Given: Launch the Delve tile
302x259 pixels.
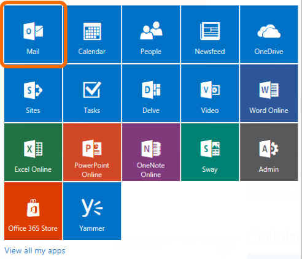Looking at the screenshot, I should (151, 93).
